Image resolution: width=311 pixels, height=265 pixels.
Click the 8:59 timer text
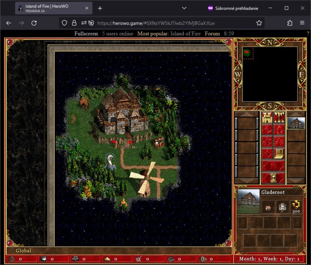(x=229, y=34)
